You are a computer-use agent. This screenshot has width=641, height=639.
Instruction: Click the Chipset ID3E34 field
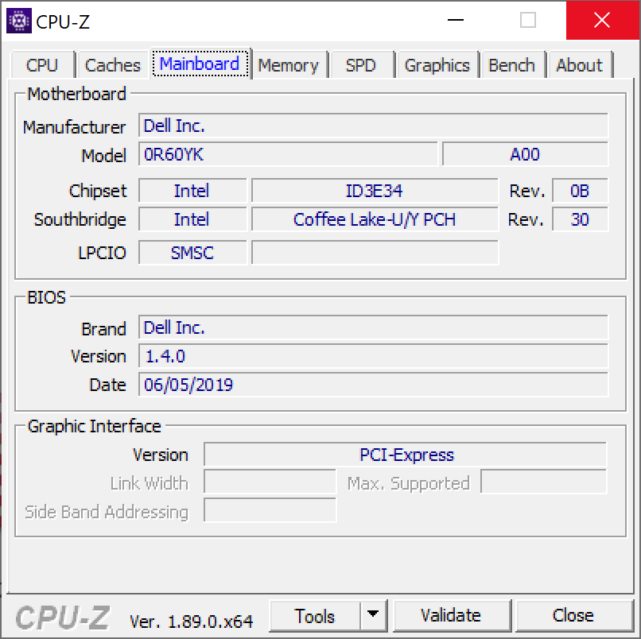pos(375,191)
